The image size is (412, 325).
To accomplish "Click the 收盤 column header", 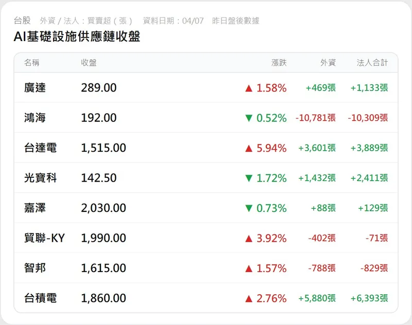I will coord(89,63).
